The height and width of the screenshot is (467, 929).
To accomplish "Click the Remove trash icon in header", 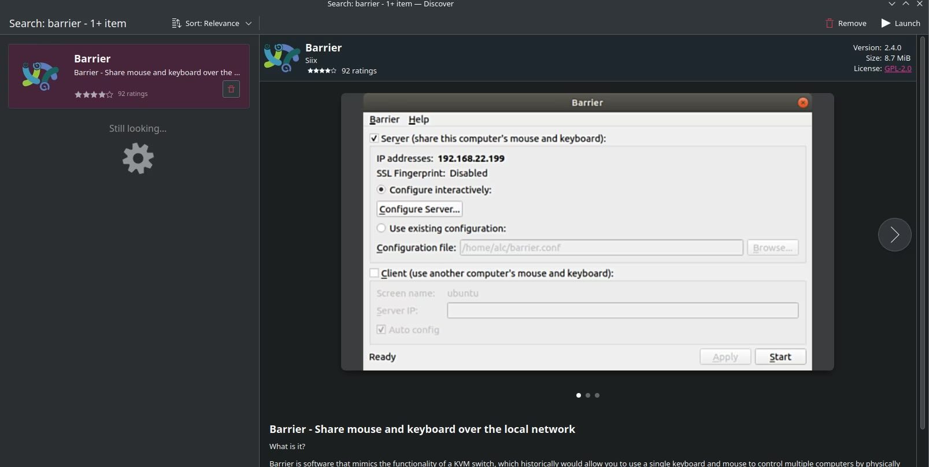I will click(830, 23).
